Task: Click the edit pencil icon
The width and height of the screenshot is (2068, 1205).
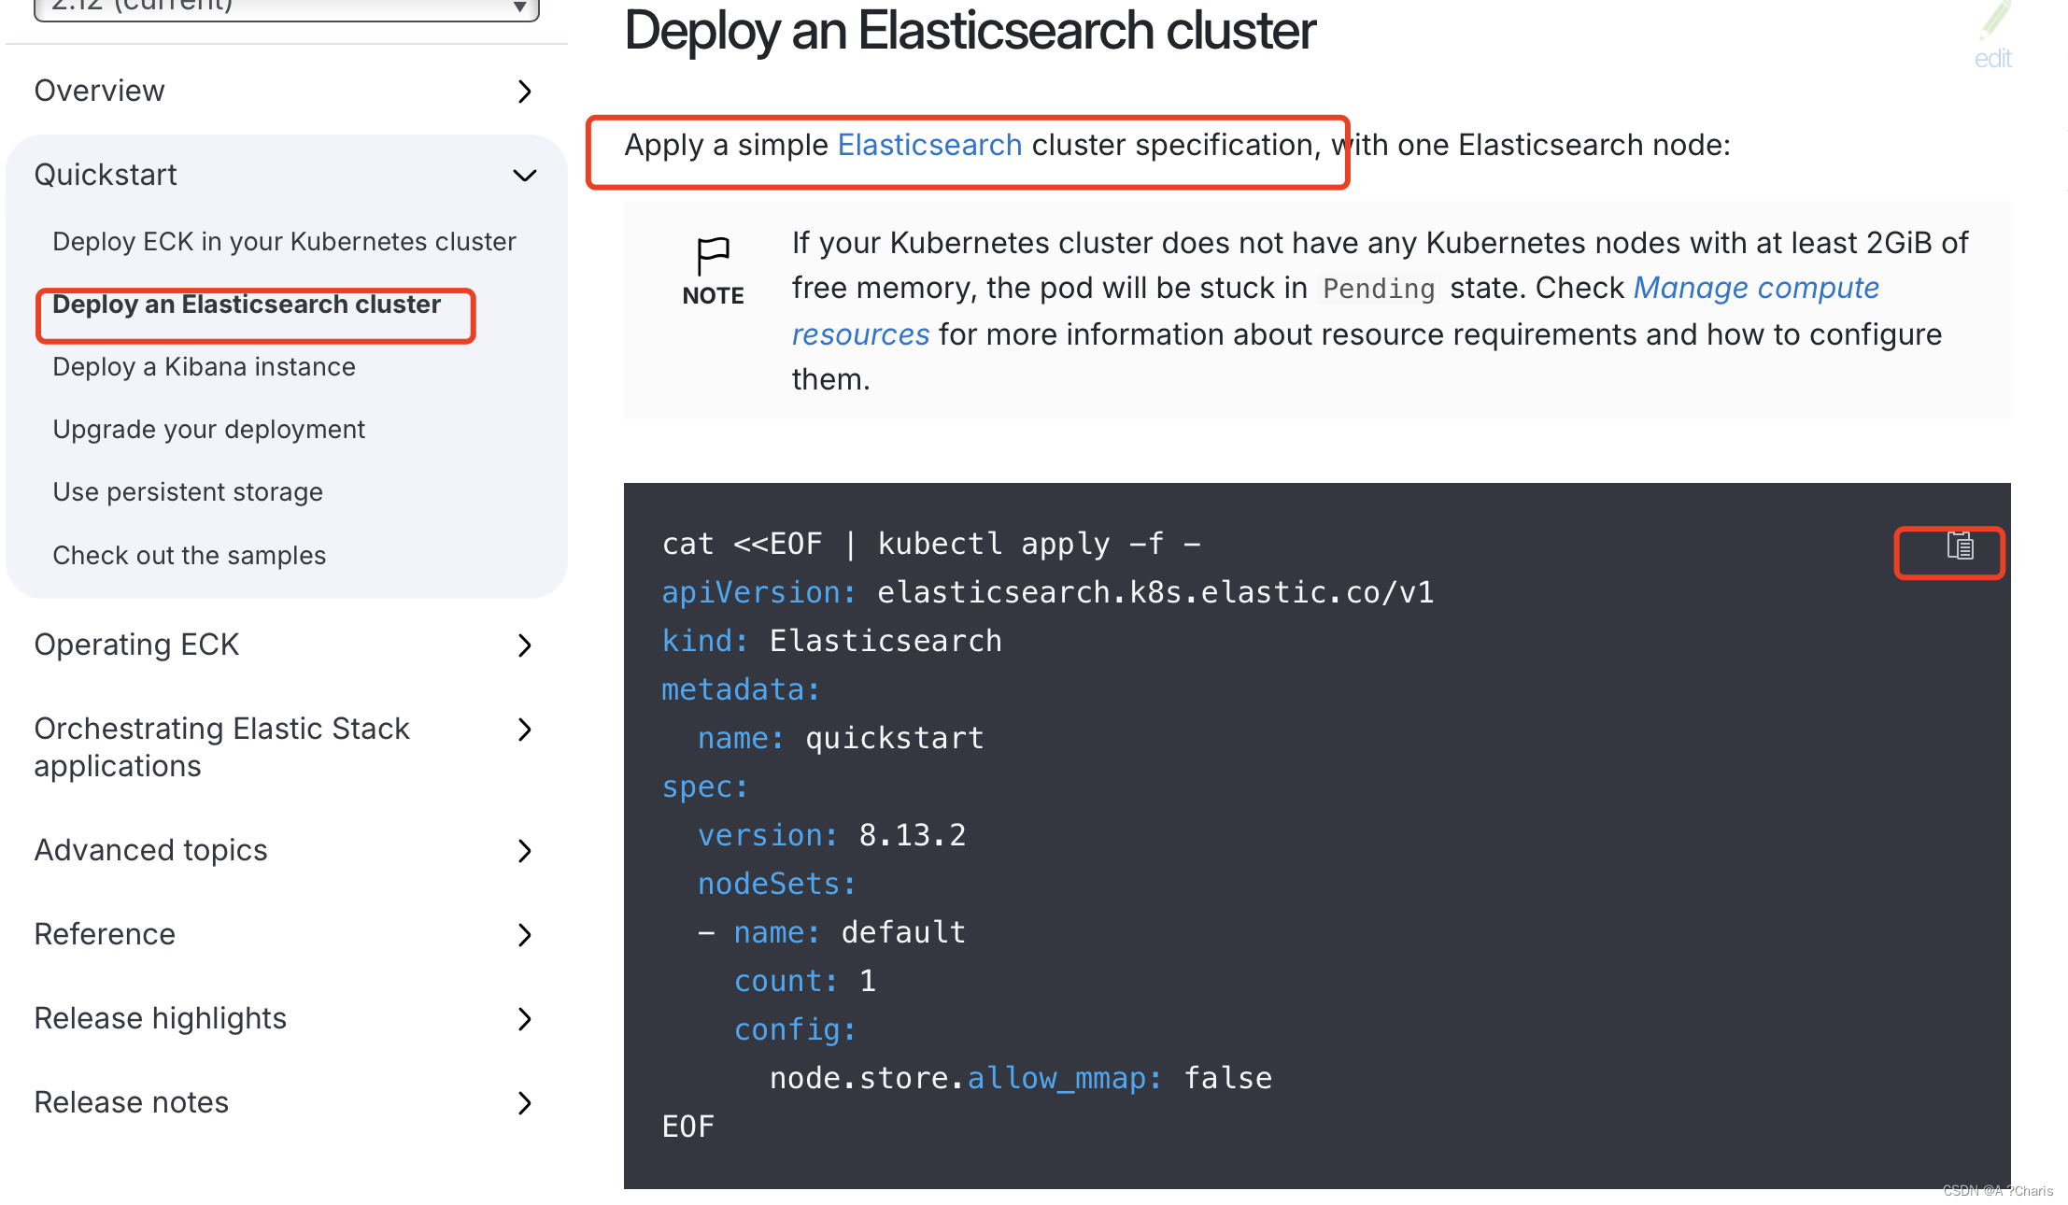Action: [x=1994, y=21]
